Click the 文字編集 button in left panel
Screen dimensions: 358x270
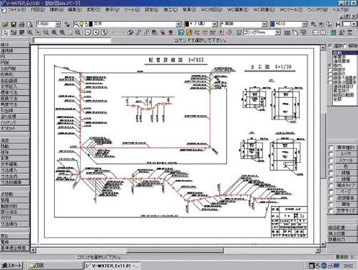14,164
